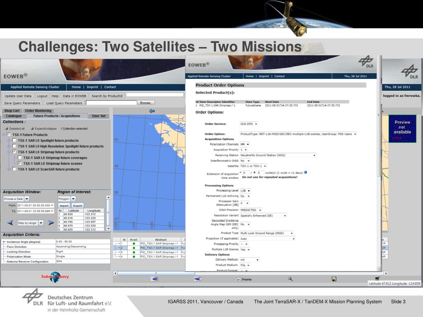Viewport: 423px width, 317px height.
Task: Click the Update User Data button
Action: click(18, 96)
